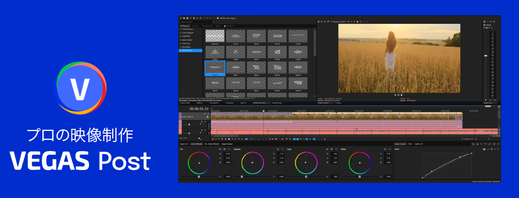Image resolution: width=519 pixels, height=198 pixels.
Task: Open the Overlays grid dropdown arrow
Action: pos(352,22)
